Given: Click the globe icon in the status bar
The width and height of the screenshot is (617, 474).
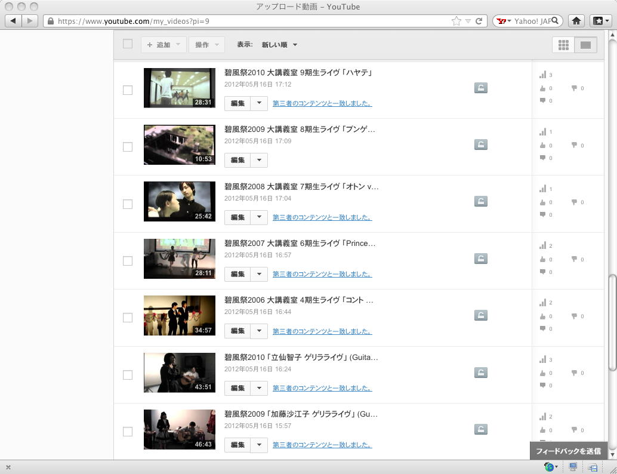Looking at the screenshot, I should point(550,467).
